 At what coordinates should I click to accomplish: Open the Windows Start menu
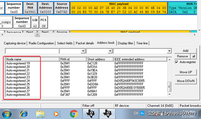[x=7, y=114]
